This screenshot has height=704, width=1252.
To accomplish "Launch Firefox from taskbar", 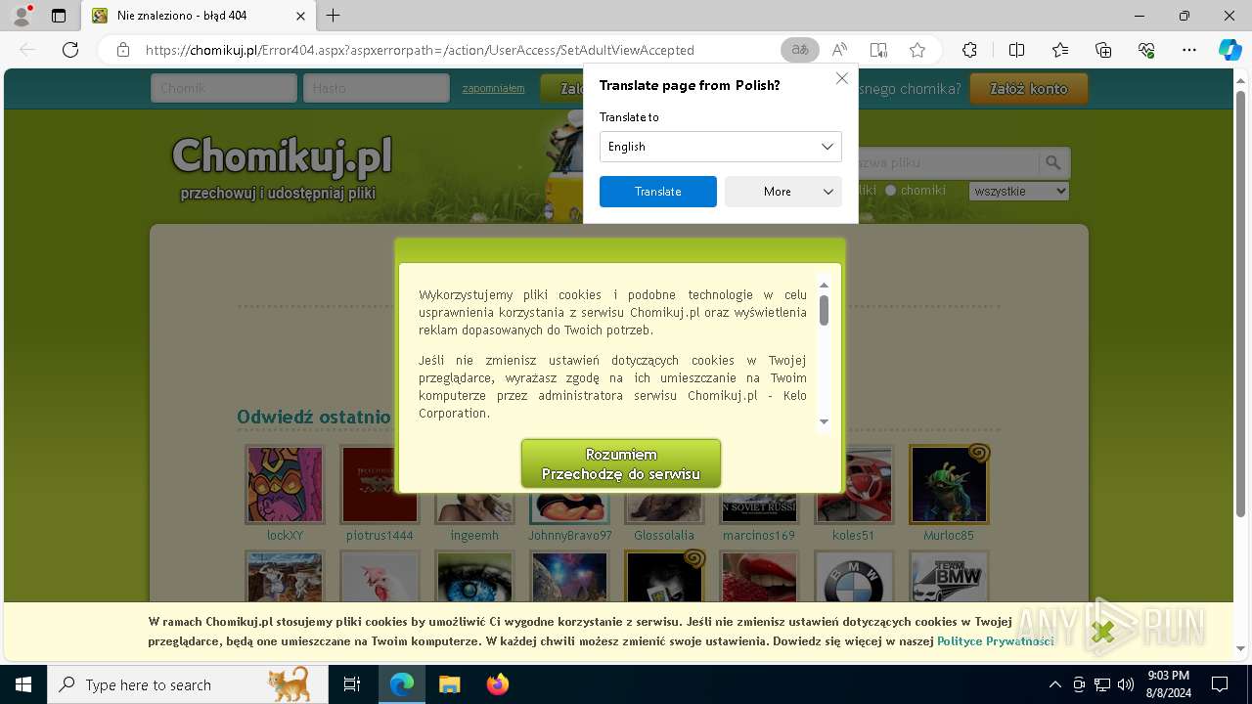I will click(x=497, y=684).
